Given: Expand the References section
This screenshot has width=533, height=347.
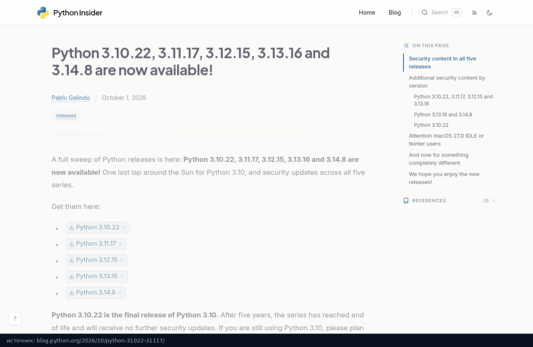Looking at the screenshot, I should pos(449,201).
